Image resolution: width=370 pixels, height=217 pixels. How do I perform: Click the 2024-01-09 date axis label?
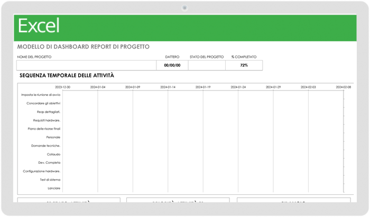[133, 87]
